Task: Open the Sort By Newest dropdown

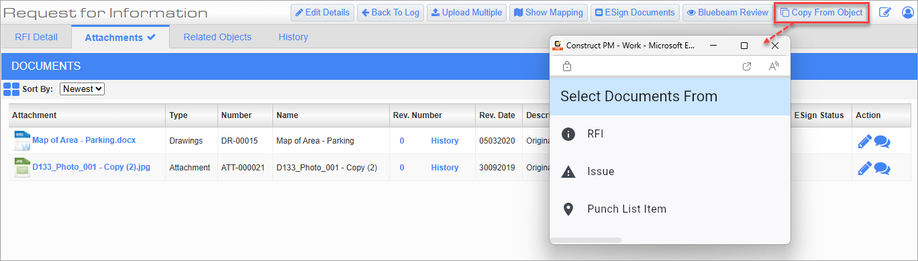Action: pos(83,89)
